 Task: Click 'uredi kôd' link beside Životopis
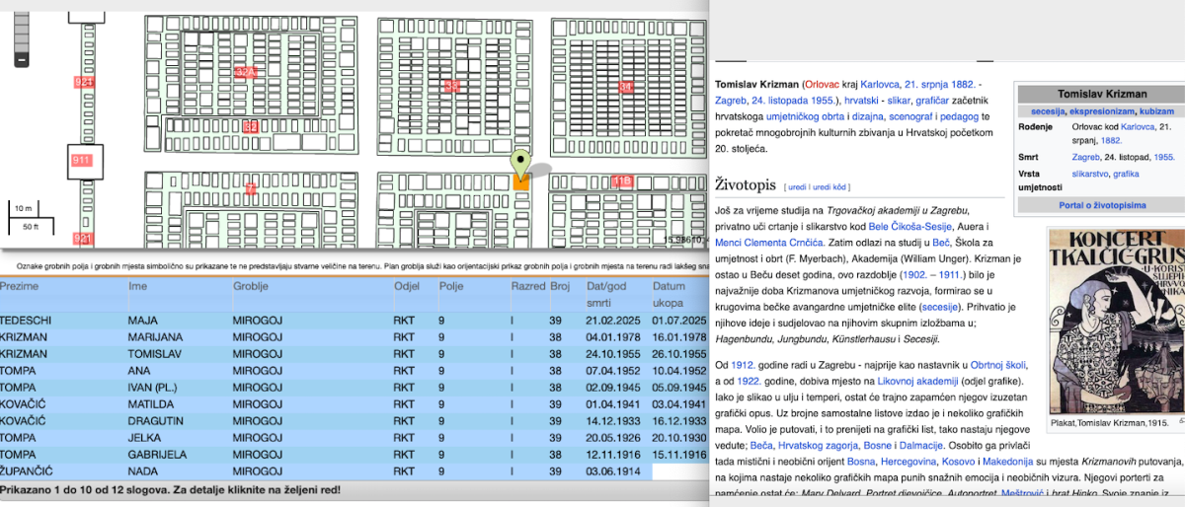[830, 186]
